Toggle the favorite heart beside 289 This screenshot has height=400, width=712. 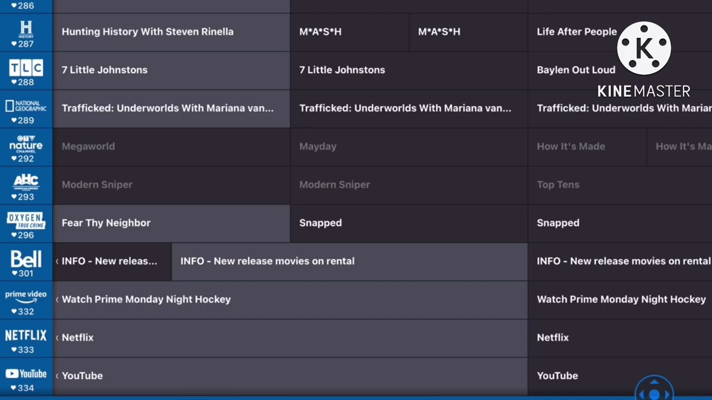point(14,121)
